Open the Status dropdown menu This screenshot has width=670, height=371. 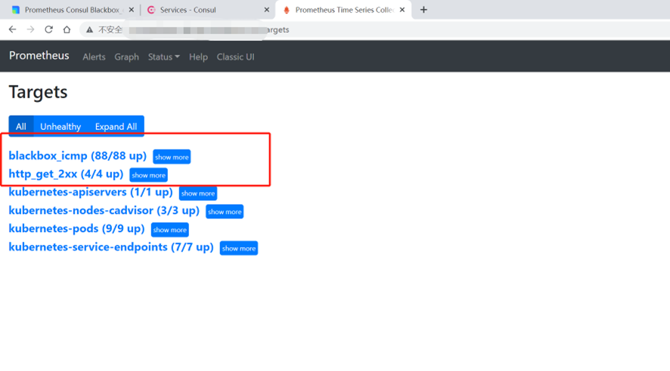(x=163, y=57)
